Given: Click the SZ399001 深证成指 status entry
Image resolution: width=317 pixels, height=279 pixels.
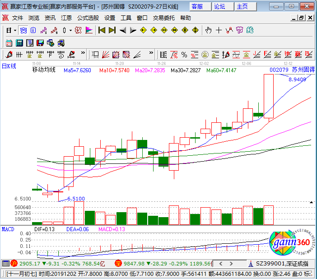Looking at the screenshot, I should [282, 264].
